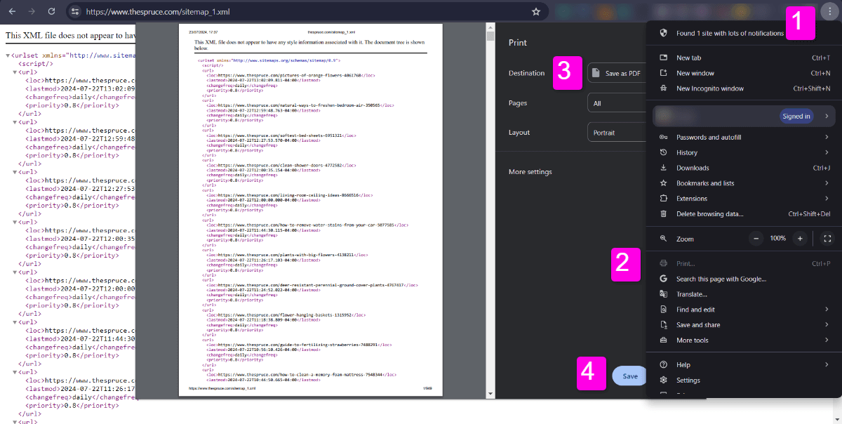
Task: Open the Pages 'All' dropdown
Action: coord(617,103)
